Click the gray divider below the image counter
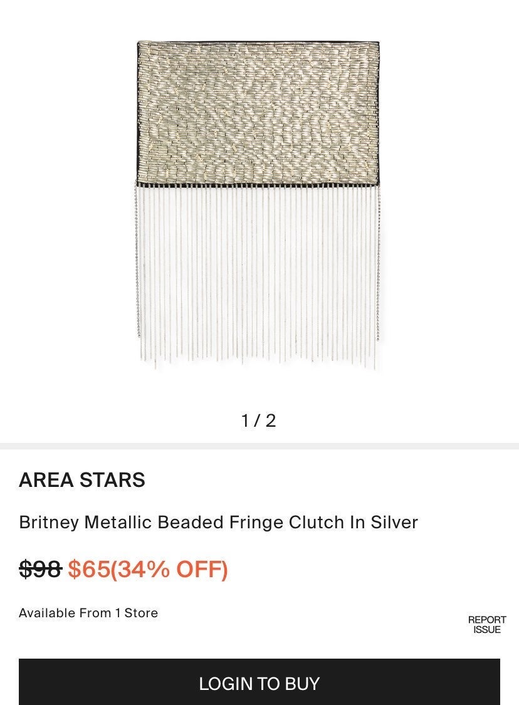The image size is (519, 705). click(x=259, y=446)
